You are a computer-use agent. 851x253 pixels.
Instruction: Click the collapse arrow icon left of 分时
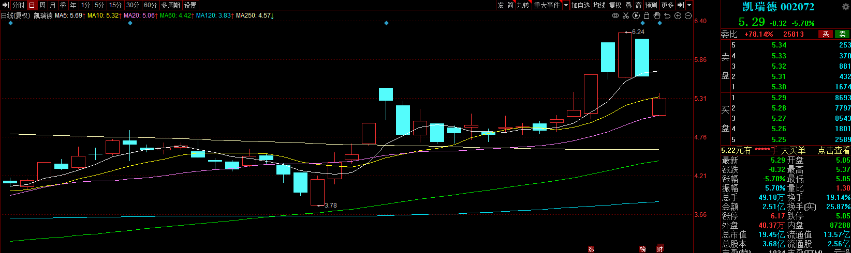pyautogui.click(x=6, y=5)
